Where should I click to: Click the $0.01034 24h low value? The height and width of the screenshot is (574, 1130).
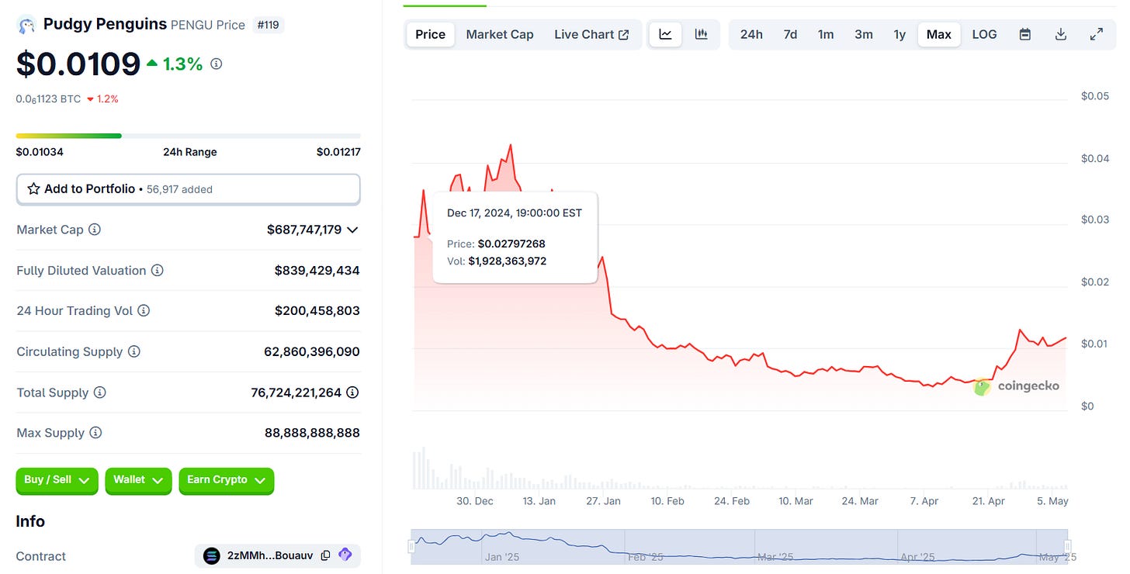coord(40,152)
